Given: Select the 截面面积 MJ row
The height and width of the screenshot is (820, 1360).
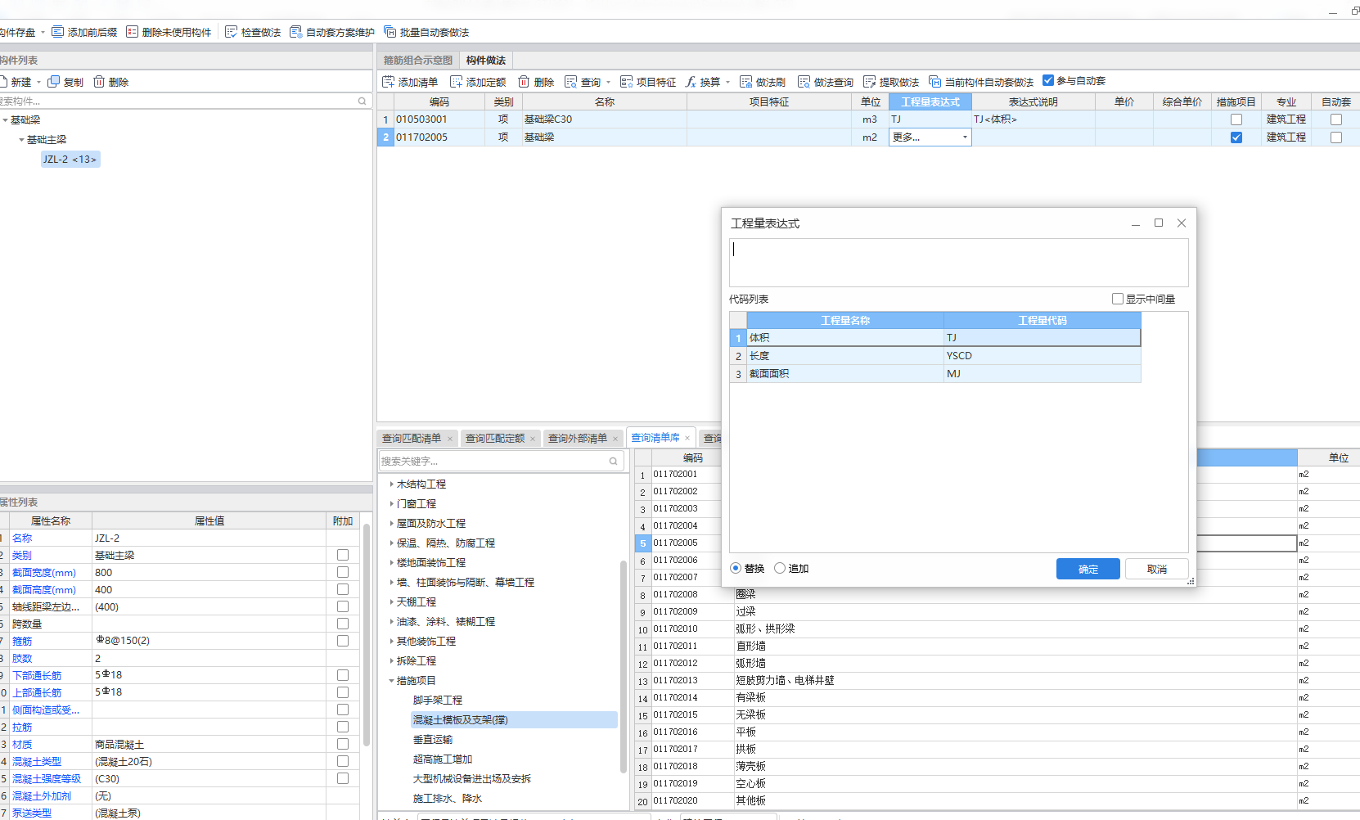Looking at the screenshot, I should coord(935,374).
